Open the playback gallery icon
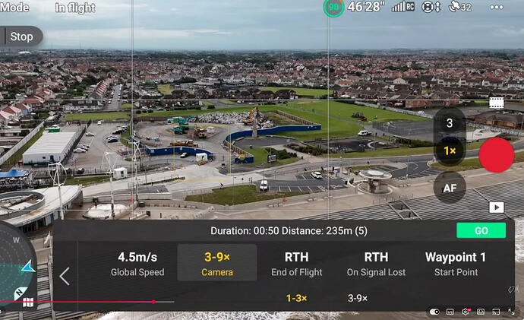The height and width of the screenshot is (320, 524). [x=496, y=207]
